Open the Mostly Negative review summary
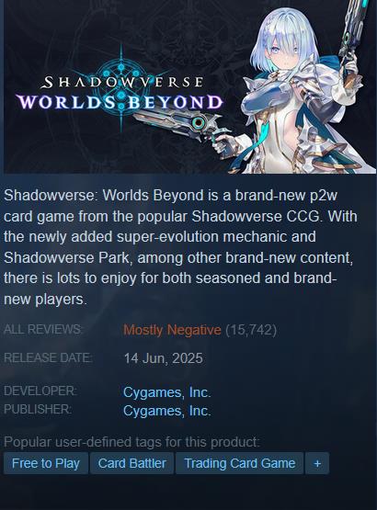Image resolution: width=377 pixels, height=510 pixels. pyautogui.click(x=172, y=330)
